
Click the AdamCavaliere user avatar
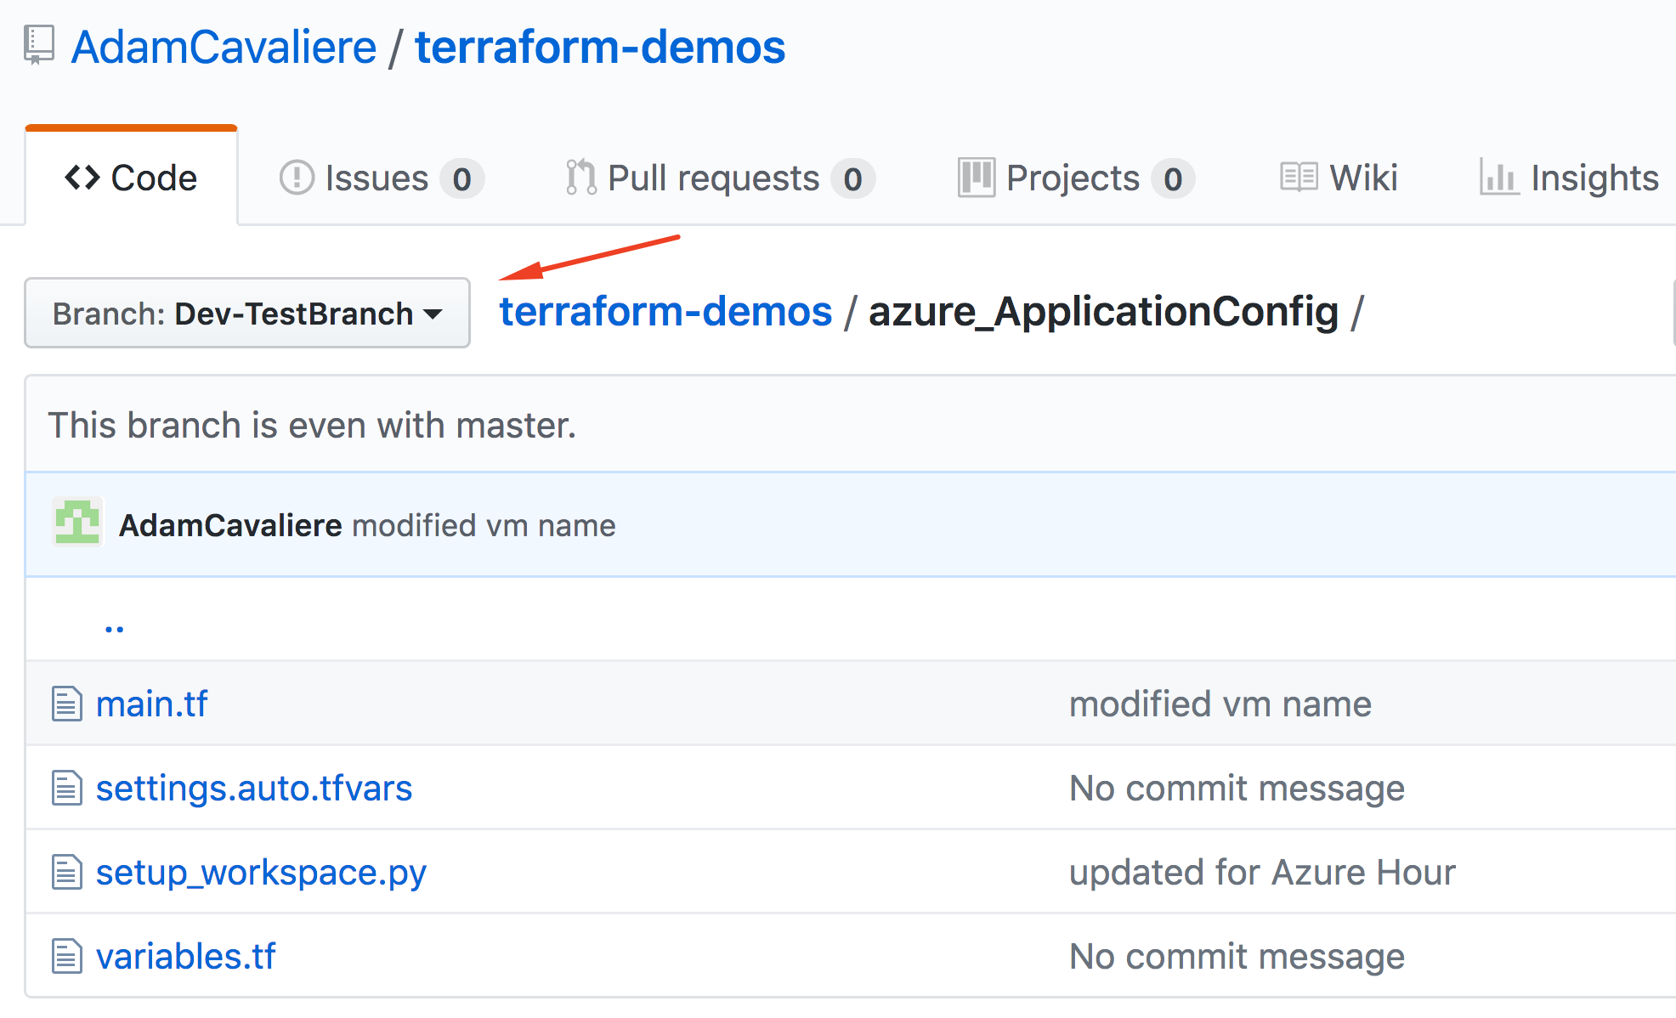[77, 522]
